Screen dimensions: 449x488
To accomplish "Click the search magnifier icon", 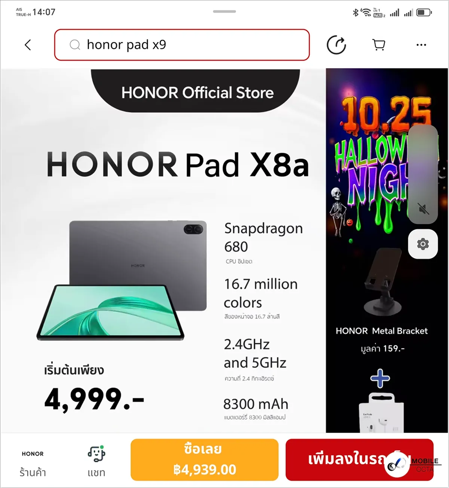I will (75, 45).
